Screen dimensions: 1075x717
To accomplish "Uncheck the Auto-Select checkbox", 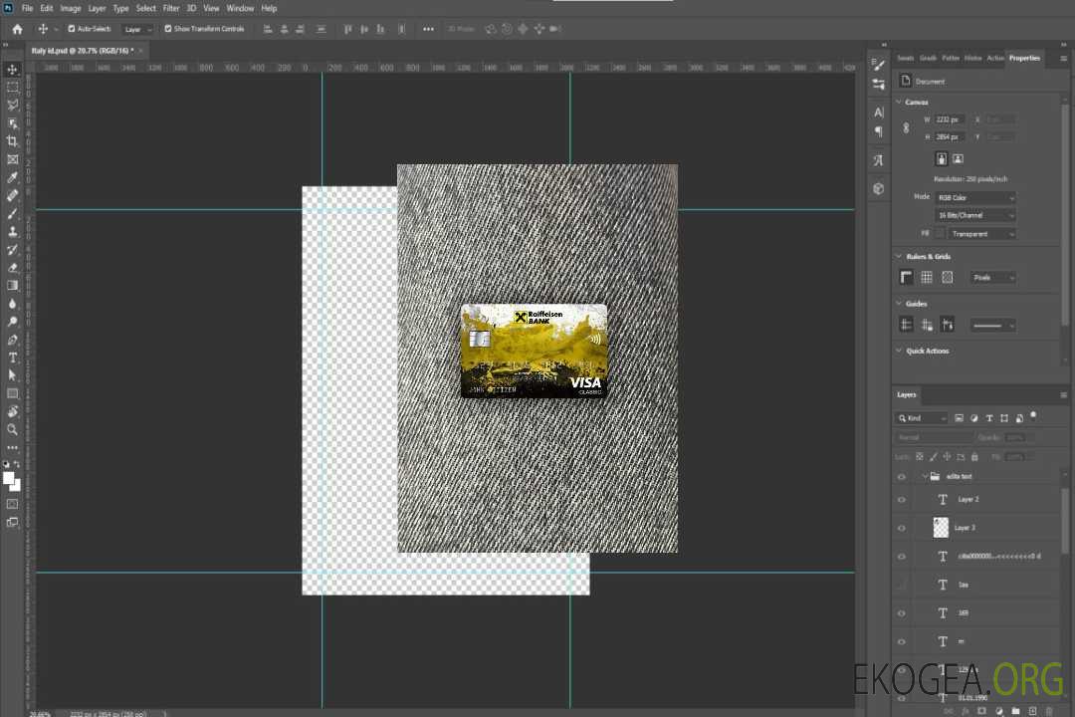I will pyautogui.click(x=72, y=29).
